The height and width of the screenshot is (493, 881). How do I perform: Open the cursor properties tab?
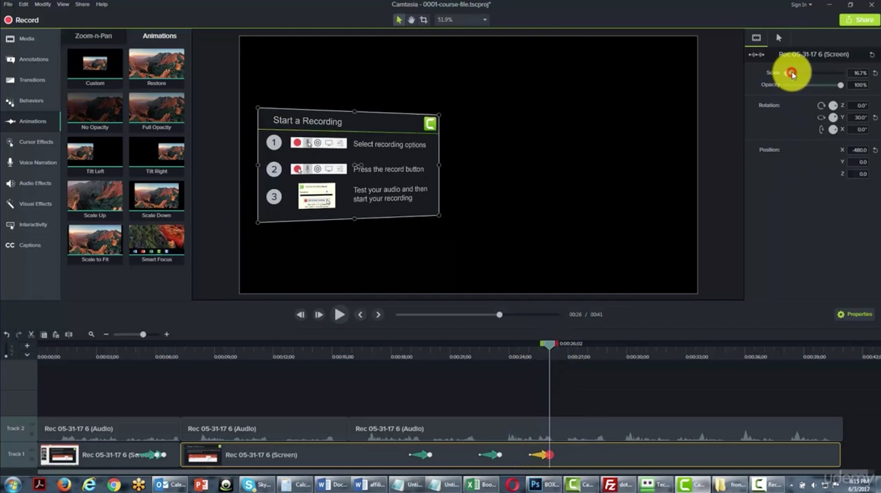point(779,38)
